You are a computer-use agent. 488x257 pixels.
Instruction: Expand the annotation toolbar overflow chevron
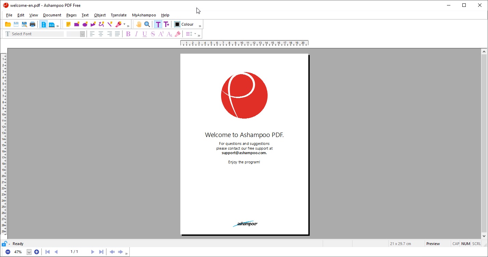click(x=128, y=26)
